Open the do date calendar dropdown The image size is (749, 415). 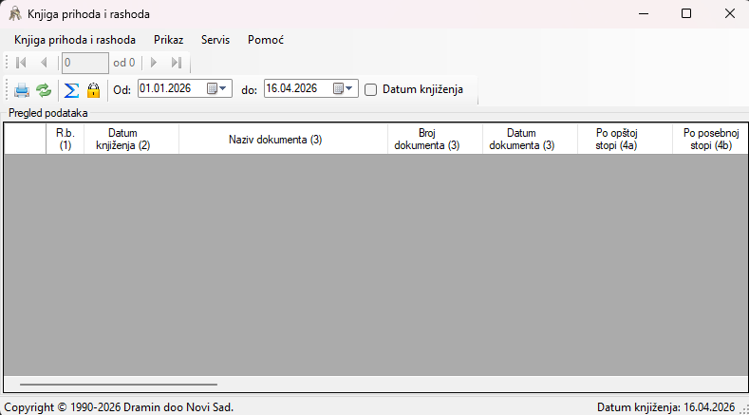[x=345, y=88]
